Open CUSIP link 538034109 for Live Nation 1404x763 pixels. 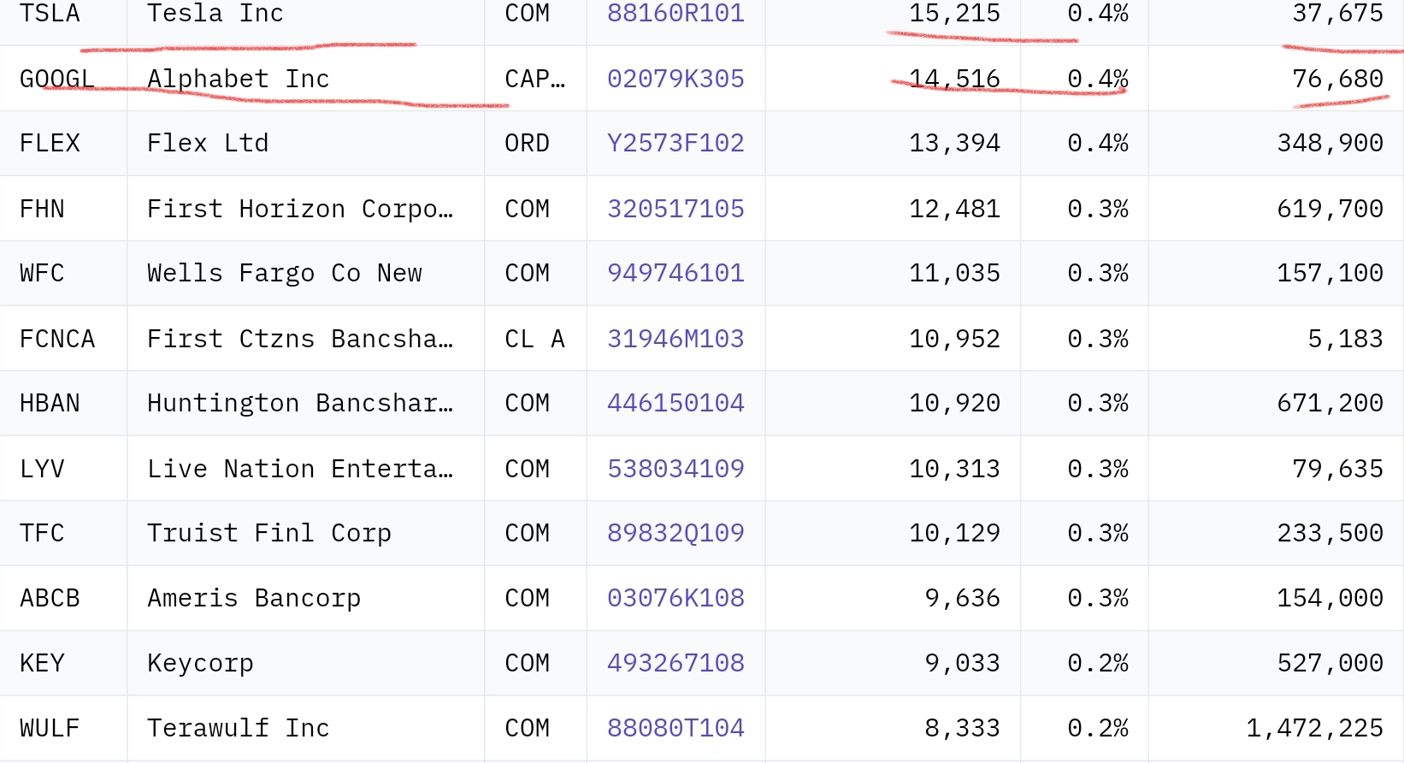(x=675, y=469)
